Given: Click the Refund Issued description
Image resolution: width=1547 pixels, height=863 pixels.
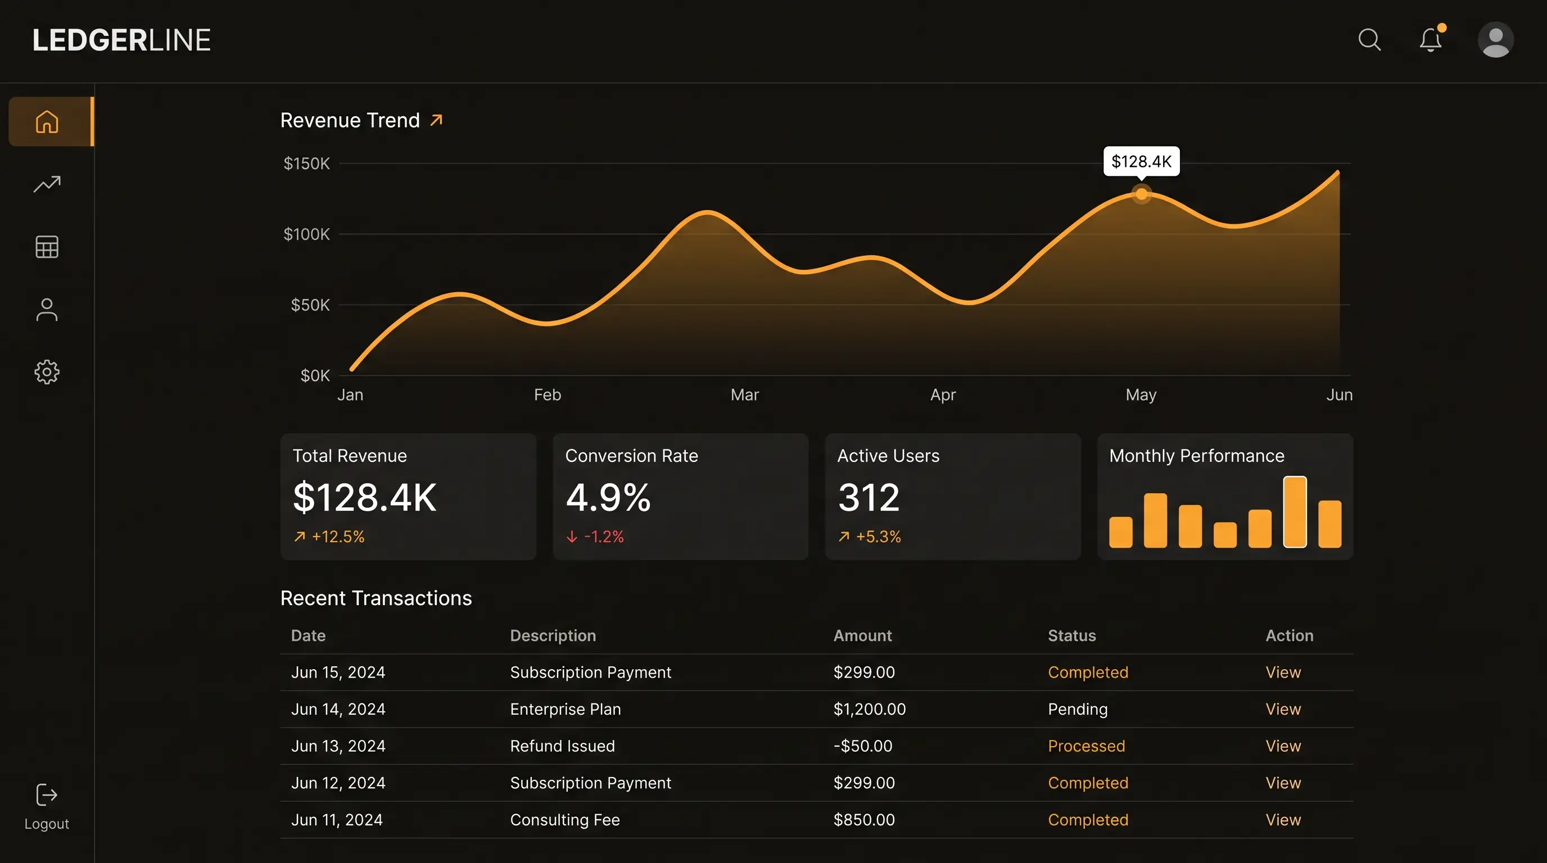Looking at the screenshot, I should click(x=562, y=746).
